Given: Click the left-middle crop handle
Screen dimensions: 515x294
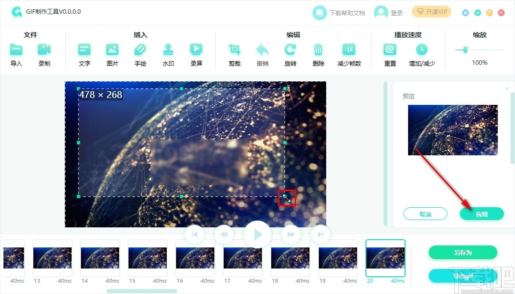Looking at the screenshot, I should point(78,143).
